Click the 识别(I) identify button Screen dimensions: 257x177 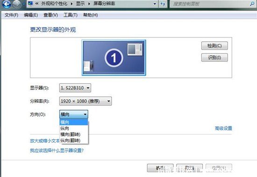pos(214,58)
